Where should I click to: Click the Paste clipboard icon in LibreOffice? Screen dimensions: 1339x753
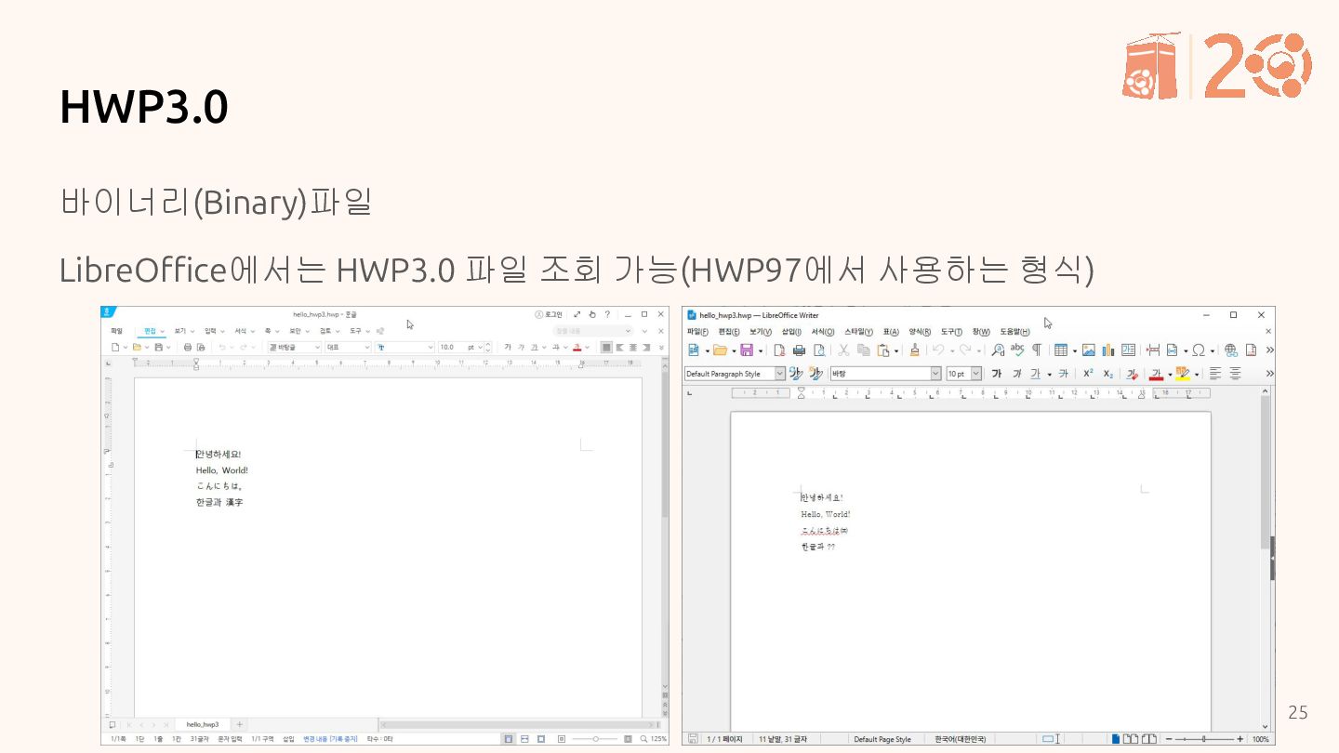point(883,350)
